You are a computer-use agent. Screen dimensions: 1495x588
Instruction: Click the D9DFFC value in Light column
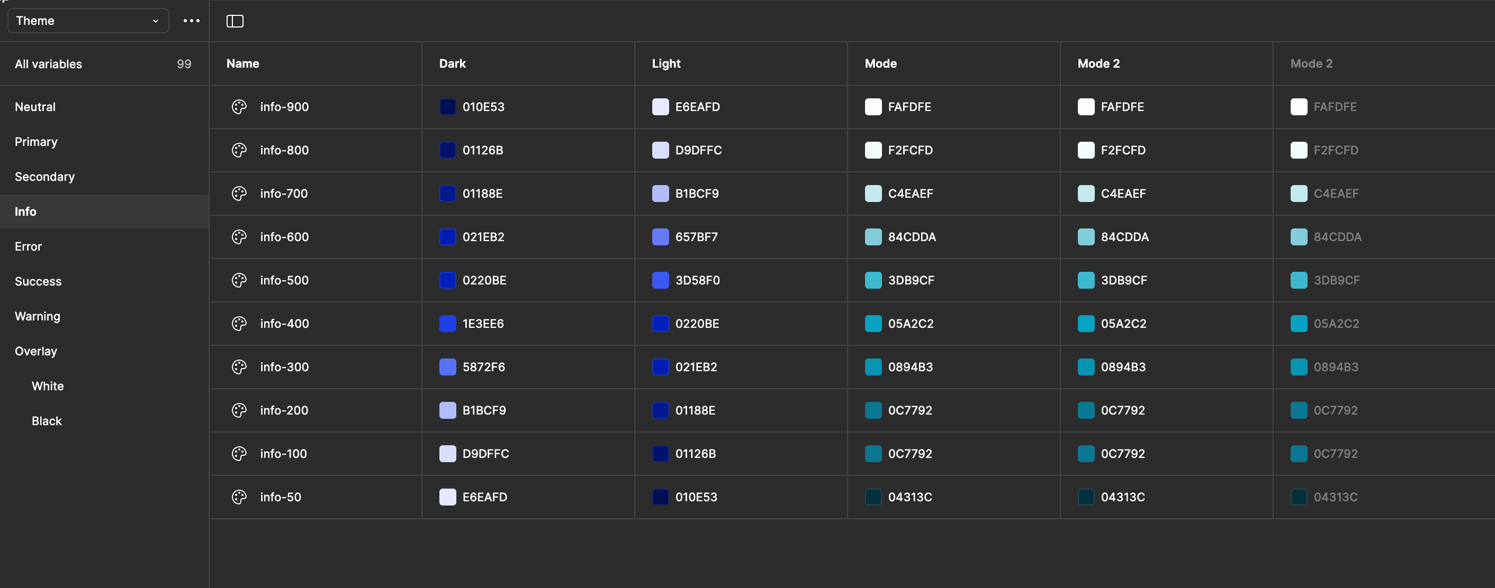pos(698,150)
